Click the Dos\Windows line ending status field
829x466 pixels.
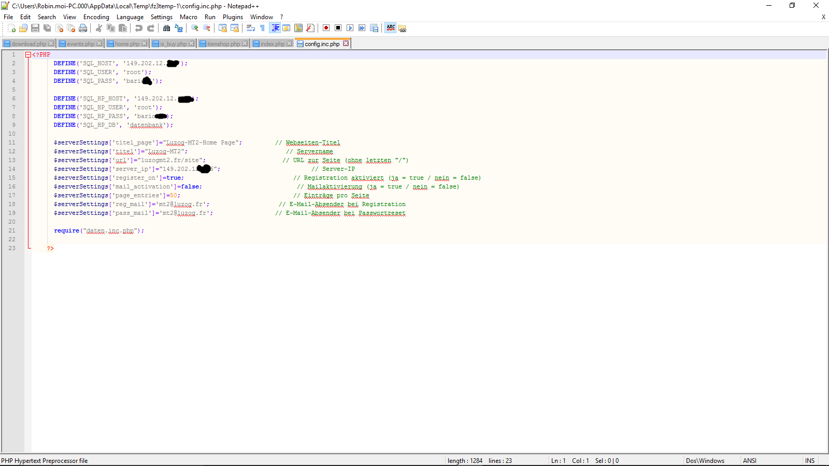coord(711,460)
